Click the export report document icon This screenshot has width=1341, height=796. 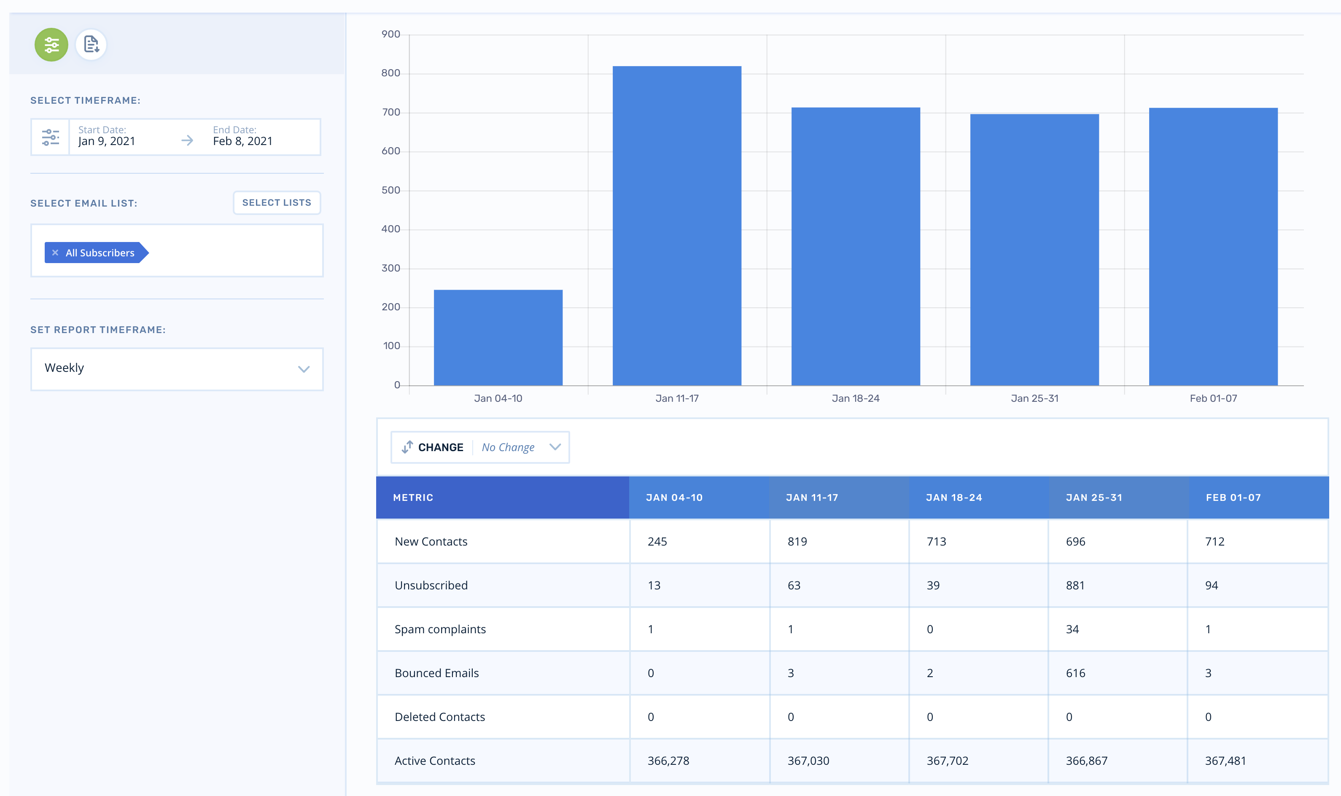[91, 45]
